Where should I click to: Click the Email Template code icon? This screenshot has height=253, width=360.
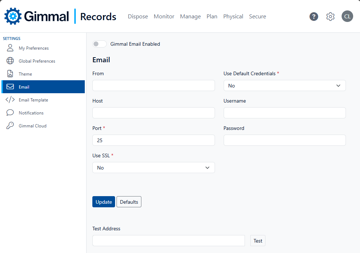pos(10,100)
